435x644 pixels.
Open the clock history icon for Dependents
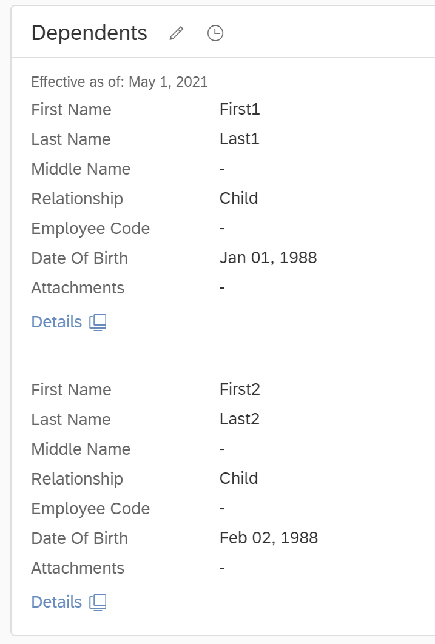point(215,33)
